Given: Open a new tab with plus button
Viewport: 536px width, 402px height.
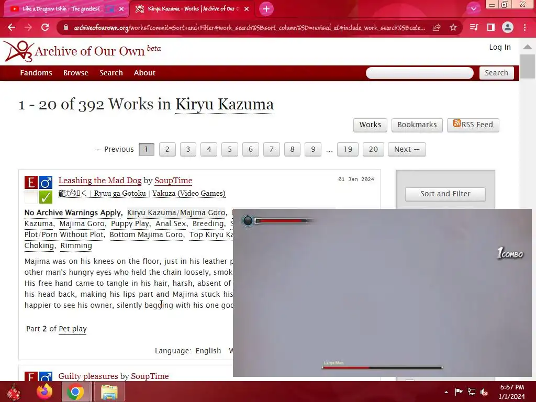Looking at the screenshot, I should (266, 9).
